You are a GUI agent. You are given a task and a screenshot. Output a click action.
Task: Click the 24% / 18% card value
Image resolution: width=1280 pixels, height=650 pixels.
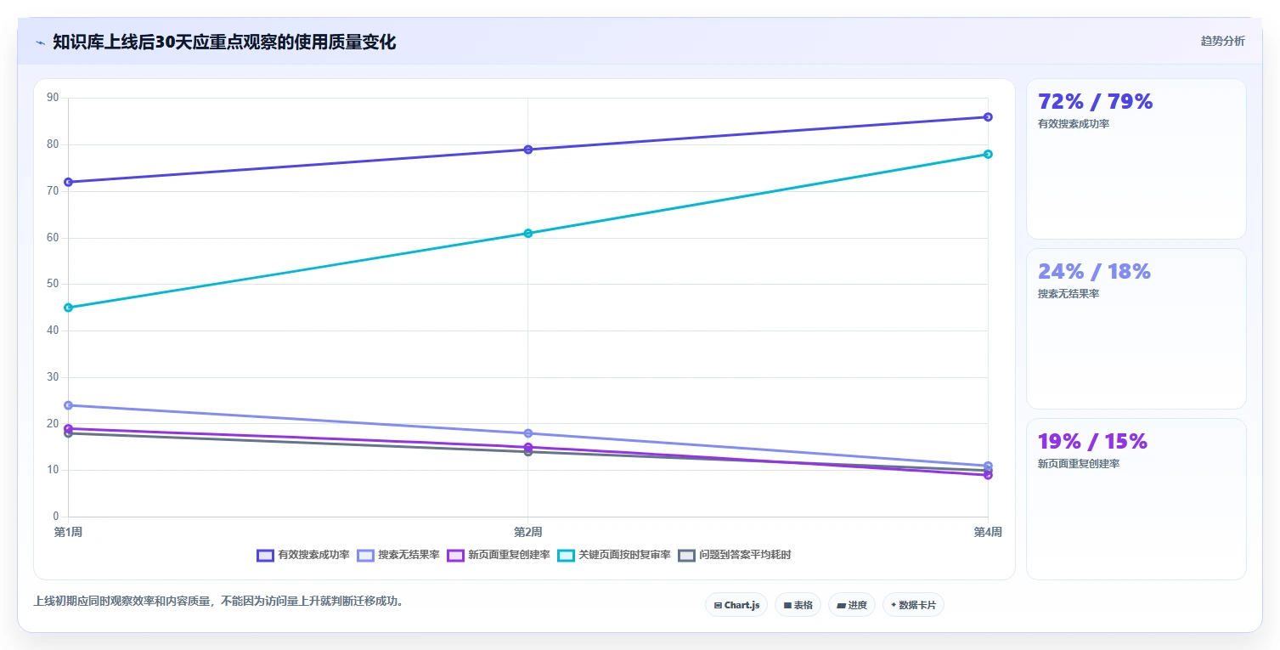tap(1094, 272)
